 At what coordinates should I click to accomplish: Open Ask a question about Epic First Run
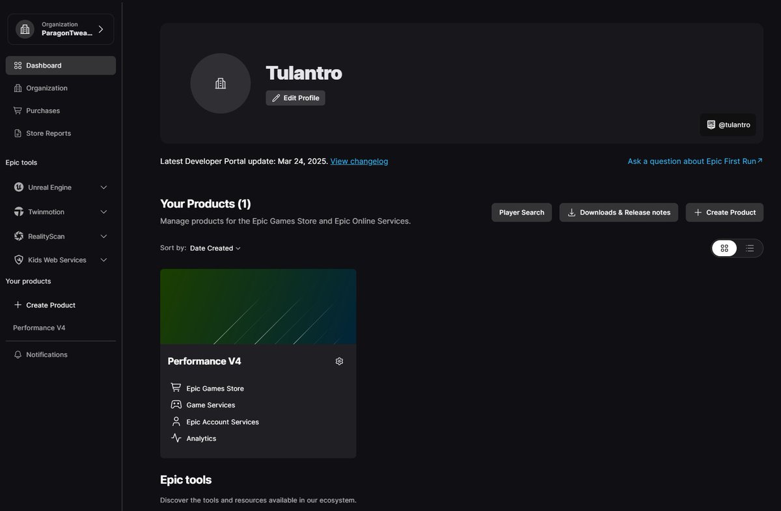(x=695, y=161)
